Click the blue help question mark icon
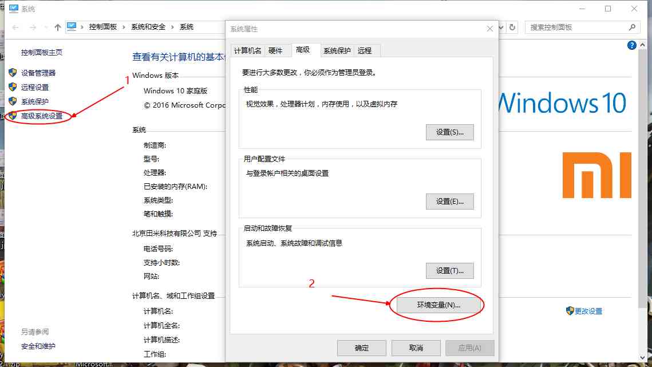The width and height of the screenshot is (652, 367). pos(631,45)
